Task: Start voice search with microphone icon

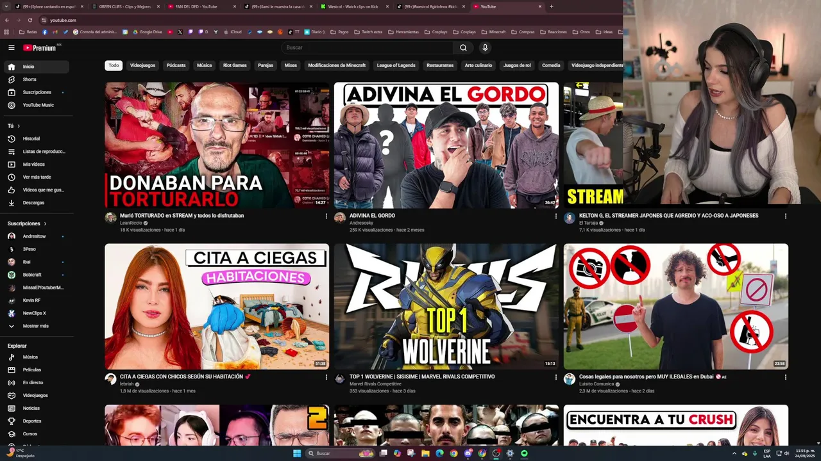Action: [485, 47]
